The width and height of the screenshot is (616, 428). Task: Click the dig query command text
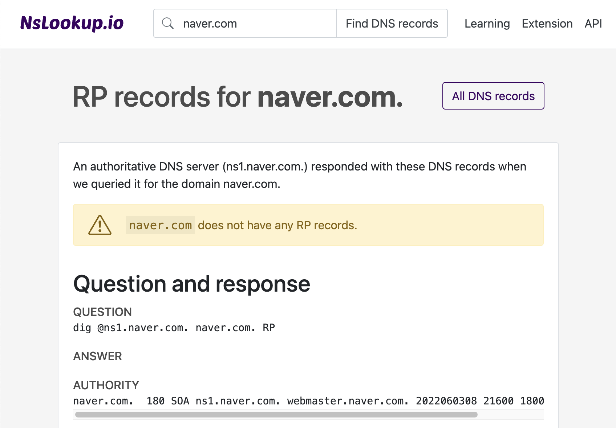coord(174,328)
